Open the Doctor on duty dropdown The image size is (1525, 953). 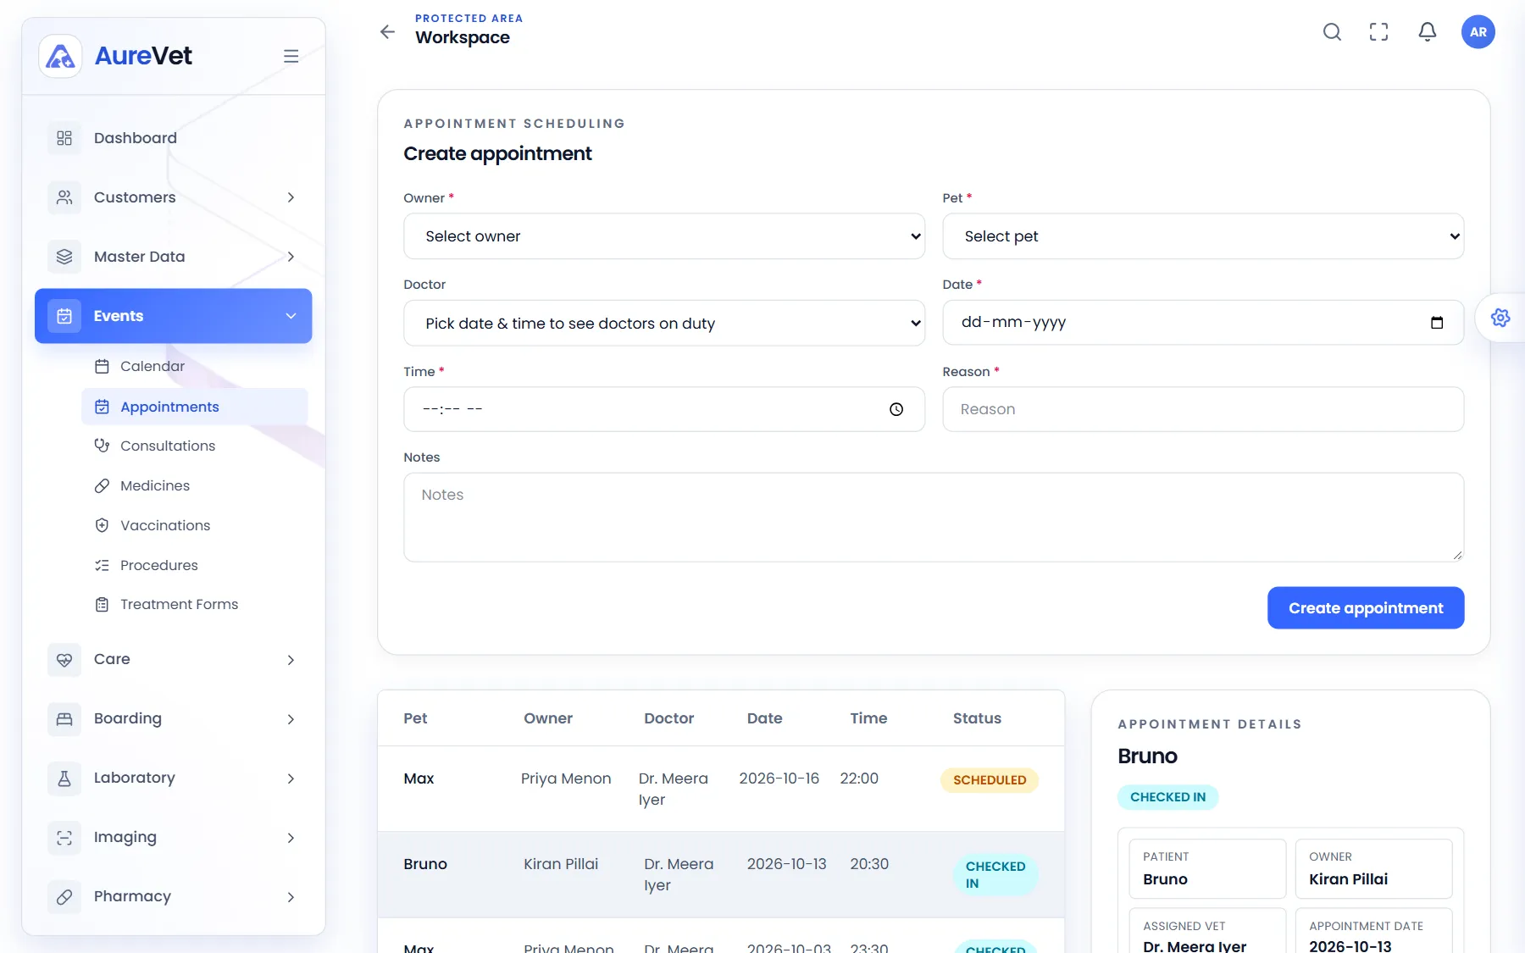(664, 323)
